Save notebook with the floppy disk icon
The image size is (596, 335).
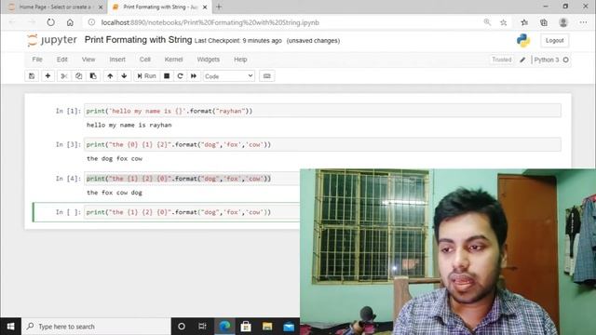(32, 76)
